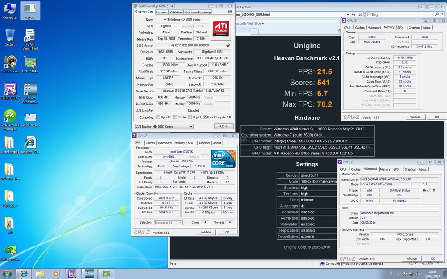Click OK in the CPU-Z Memory window

437,117
